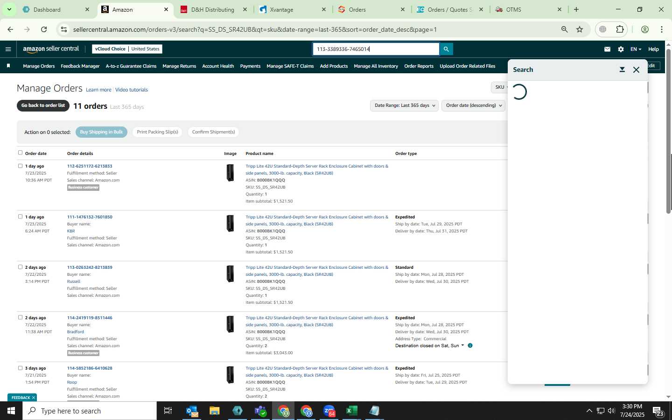
Task: Open the tab search dropdown arrow in Chrome
Action: click(x=9, y=9)
